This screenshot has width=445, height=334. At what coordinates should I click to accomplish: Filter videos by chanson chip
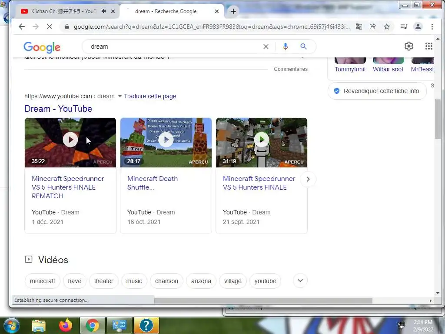pyautogui.click(x=166, y=281)
